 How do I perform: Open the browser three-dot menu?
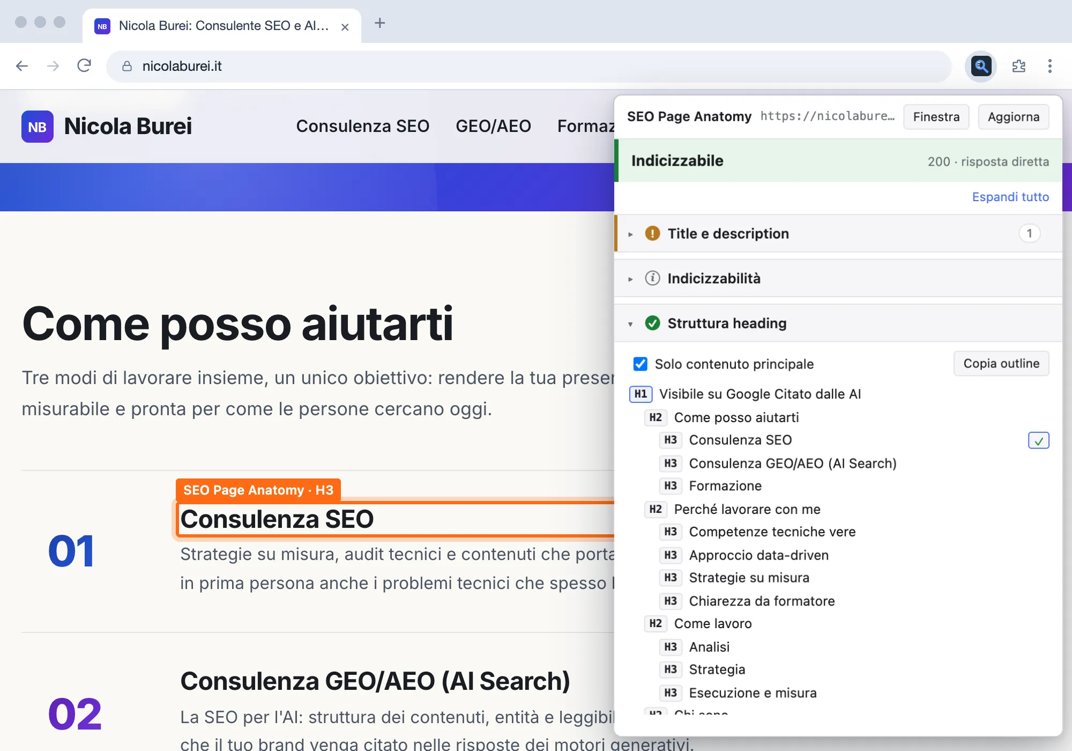[1049, 66]
